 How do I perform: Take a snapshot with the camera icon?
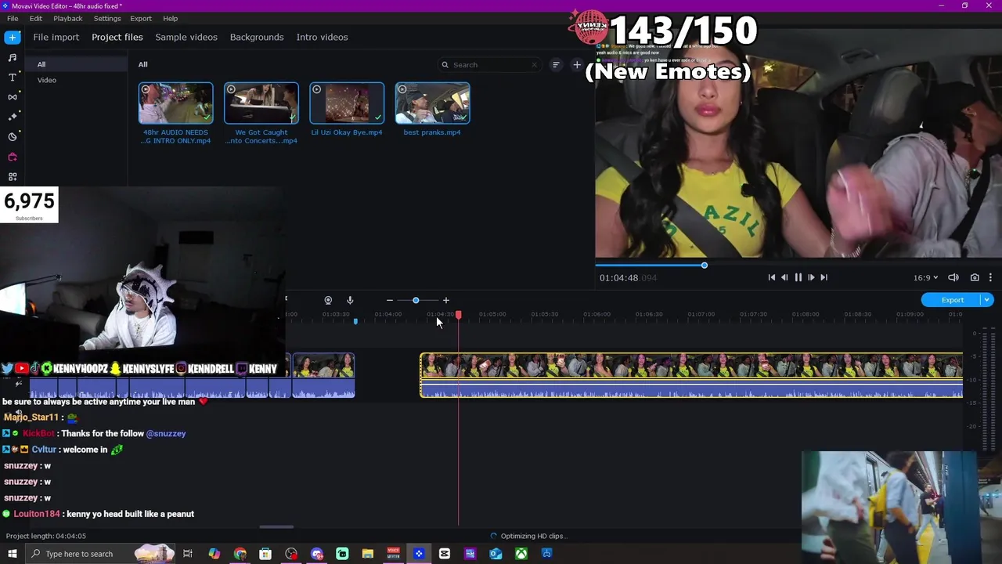[975, 277]
